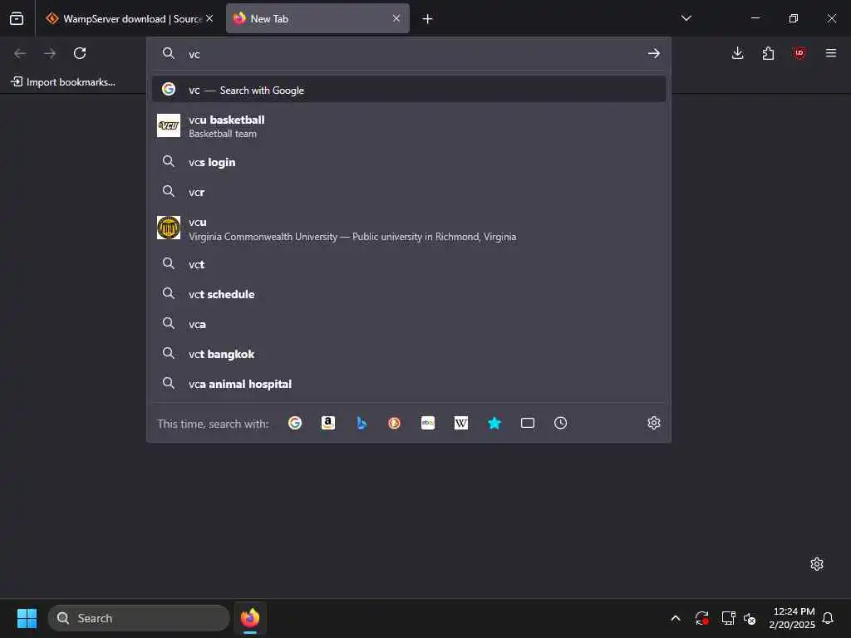Viewport: 851px width, 638px height.
Task: Open the uBlock Origin extension icon
Action: coord(799,53)
